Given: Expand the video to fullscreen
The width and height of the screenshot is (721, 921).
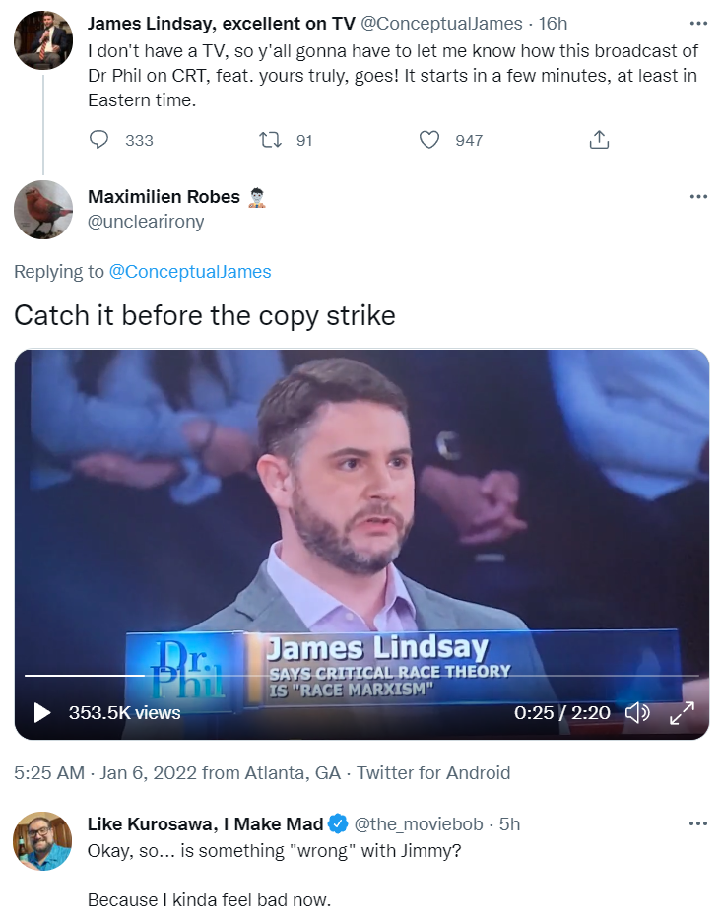Looking at the screenshot, I should pyautogui.click(x=683, y=712).
